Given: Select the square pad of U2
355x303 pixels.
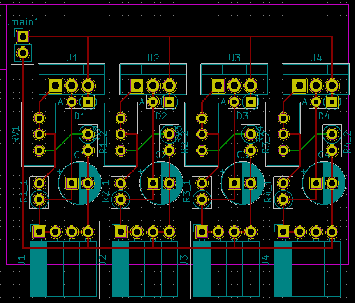Looking at the screenshot, I should pyautogui.click(x=137, y=86).
